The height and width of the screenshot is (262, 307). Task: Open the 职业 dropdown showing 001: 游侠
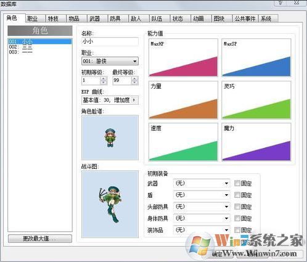110,61
